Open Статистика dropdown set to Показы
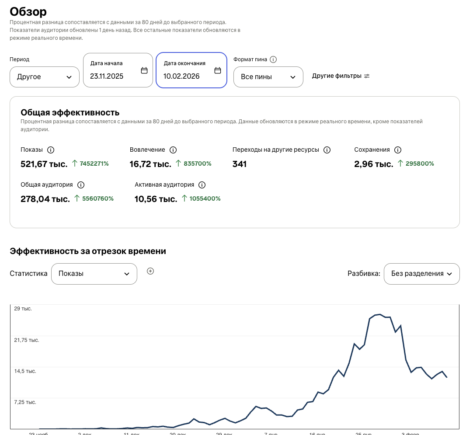Screen dimensions: 466x435 click(94, 274)
